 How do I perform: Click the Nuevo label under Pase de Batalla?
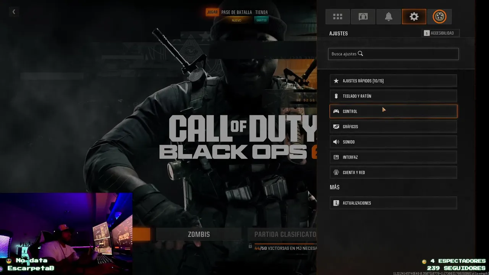[236, 20]
